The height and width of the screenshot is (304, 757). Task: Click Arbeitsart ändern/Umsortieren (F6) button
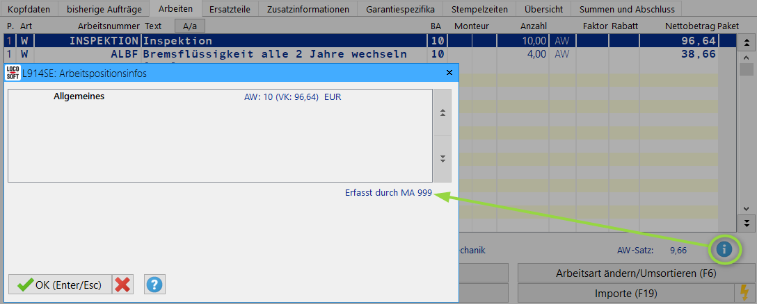pyautogui.click(x=635, y=273)
